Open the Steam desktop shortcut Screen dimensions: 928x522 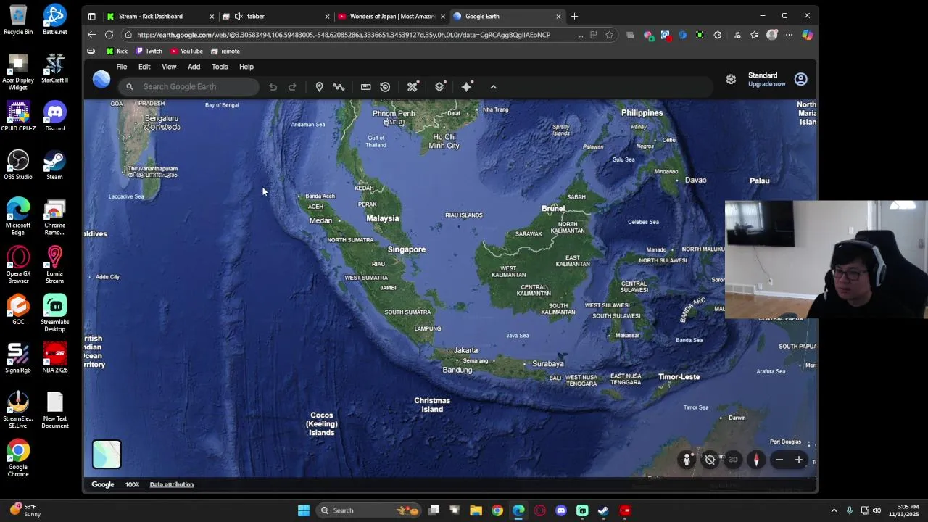click(x=54, y=165)
